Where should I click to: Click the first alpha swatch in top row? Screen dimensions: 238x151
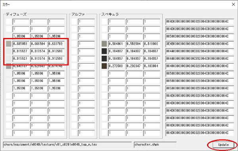pyautogui.click(x=74, y=21)
